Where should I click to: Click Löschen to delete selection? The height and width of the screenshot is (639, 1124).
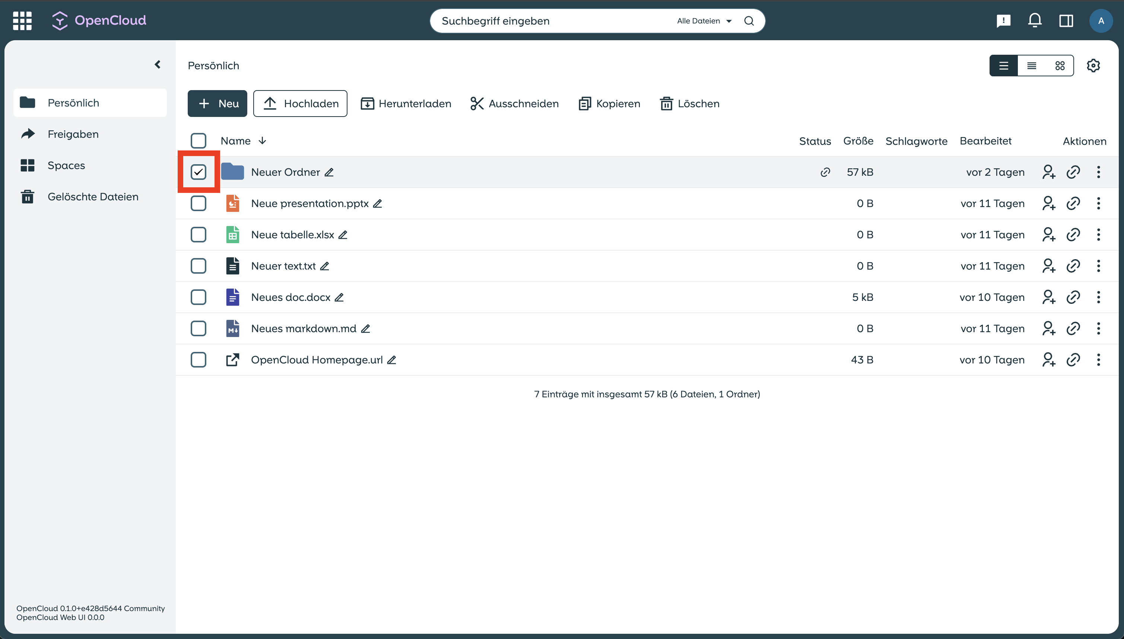click(x=689, y=104)
